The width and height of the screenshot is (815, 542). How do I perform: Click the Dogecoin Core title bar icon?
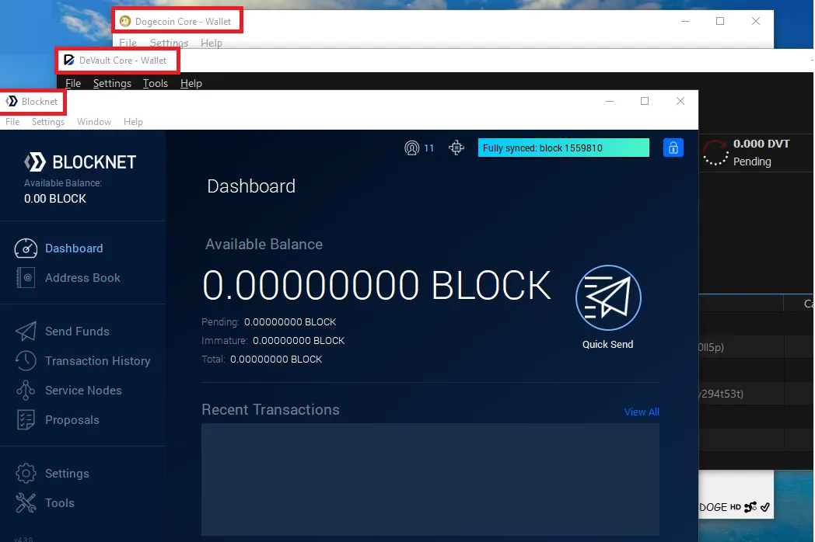click(x=124, y=21)
